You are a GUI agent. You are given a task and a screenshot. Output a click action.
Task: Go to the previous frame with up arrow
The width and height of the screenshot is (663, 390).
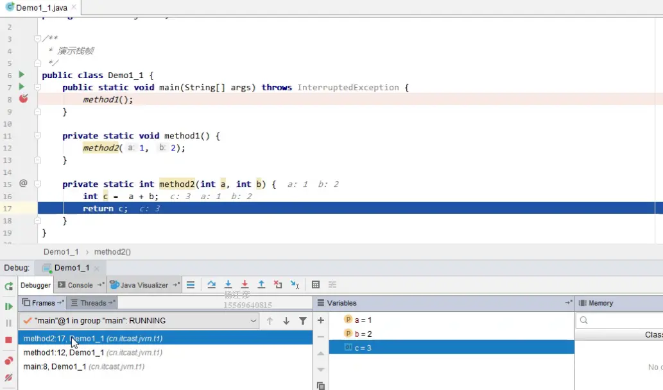(270, 321)
